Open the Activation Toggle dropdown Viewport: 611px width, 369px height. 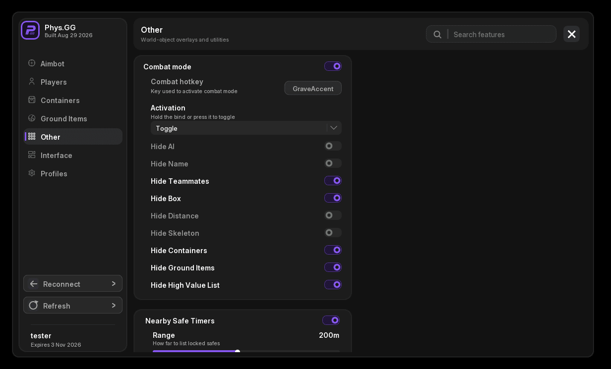pyautogui.click(x=246, y=128)
